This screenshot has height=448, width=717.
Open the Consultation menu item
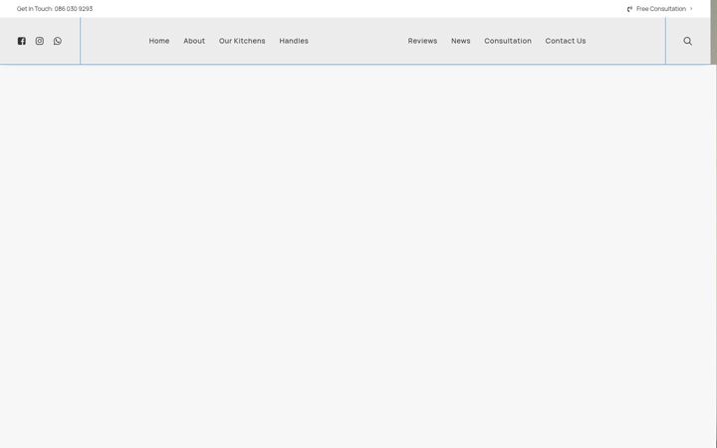508,41
